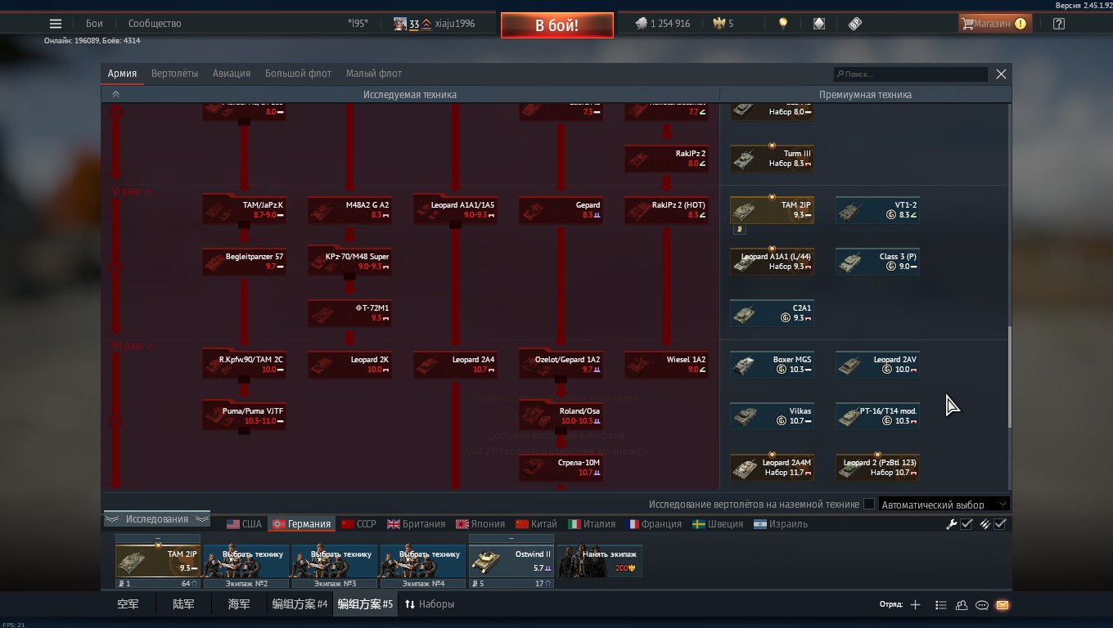1113x628 pixels.
Task: Select the Британия nation tab
Action: [416, 524]
